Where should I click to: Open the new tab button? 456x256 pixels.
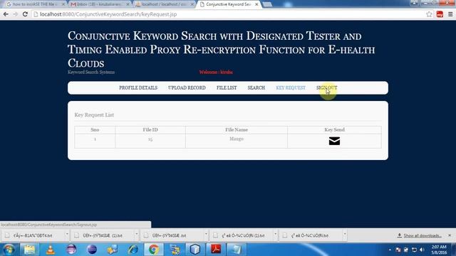pos(267,4)
